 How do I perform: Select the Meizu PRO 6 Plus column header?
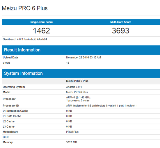point(77,81)
